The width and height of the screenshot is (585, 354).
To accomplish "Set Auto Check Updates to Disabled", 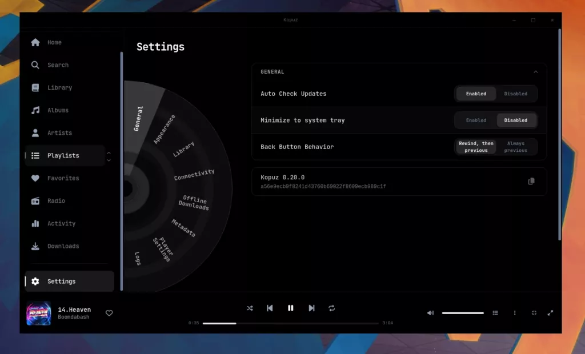I will tap(516, 94).
